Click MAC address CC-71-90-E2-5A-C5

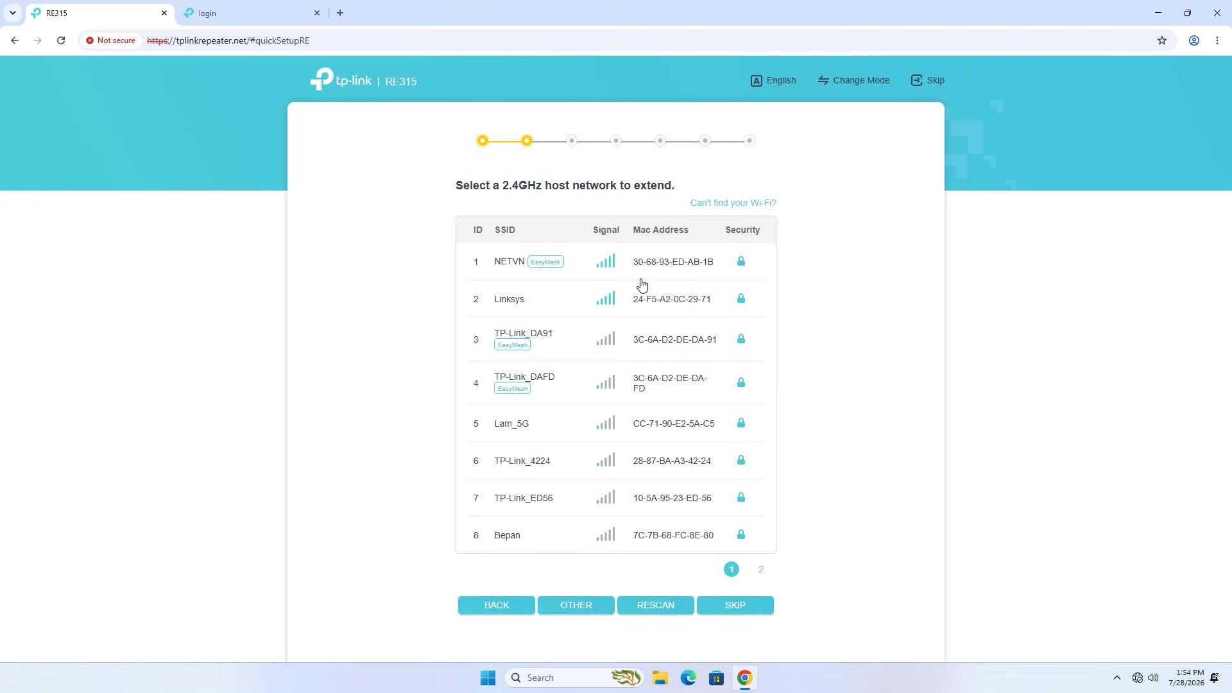coord(674,424)
